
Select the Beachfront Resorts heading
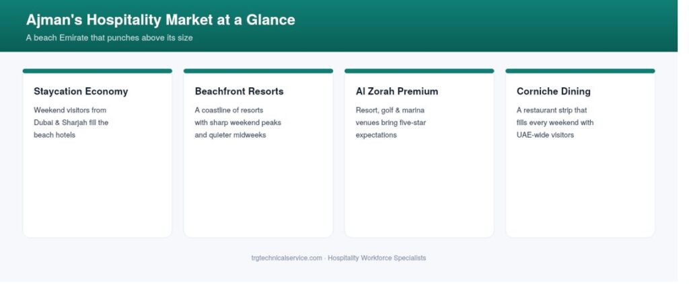[239, 91]
